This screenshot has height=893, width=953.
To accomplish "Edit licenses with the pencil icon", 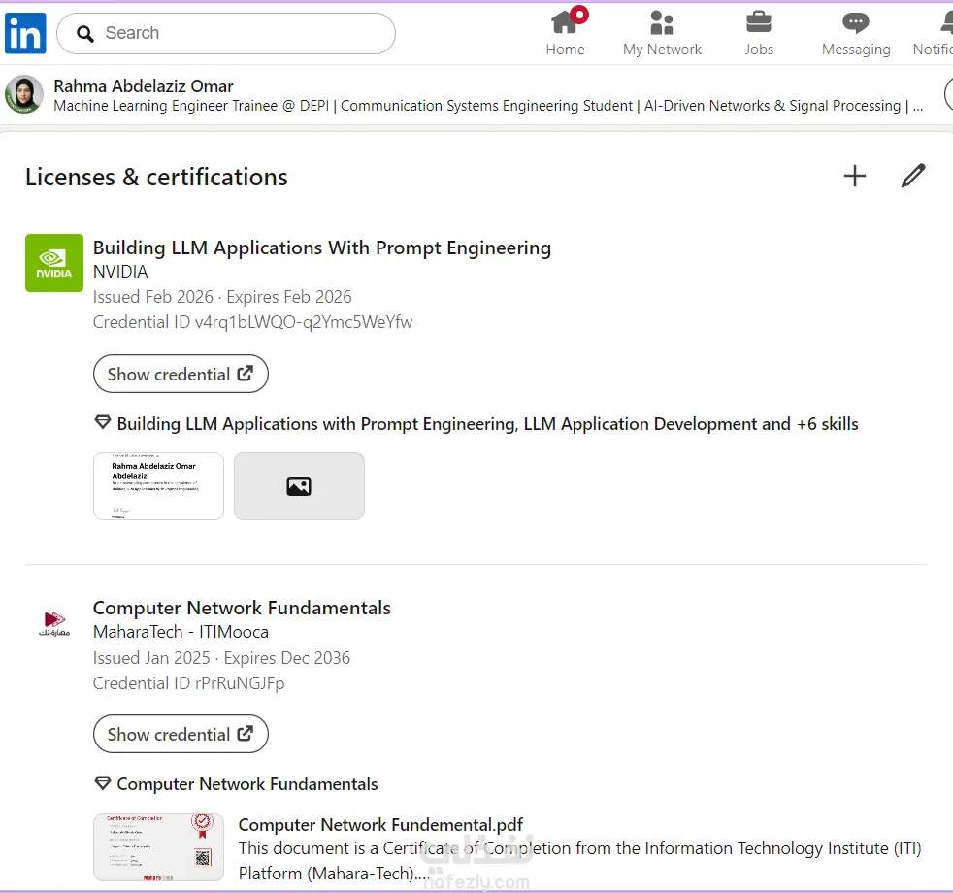I will pyautogui.click(x=913, y=176).
